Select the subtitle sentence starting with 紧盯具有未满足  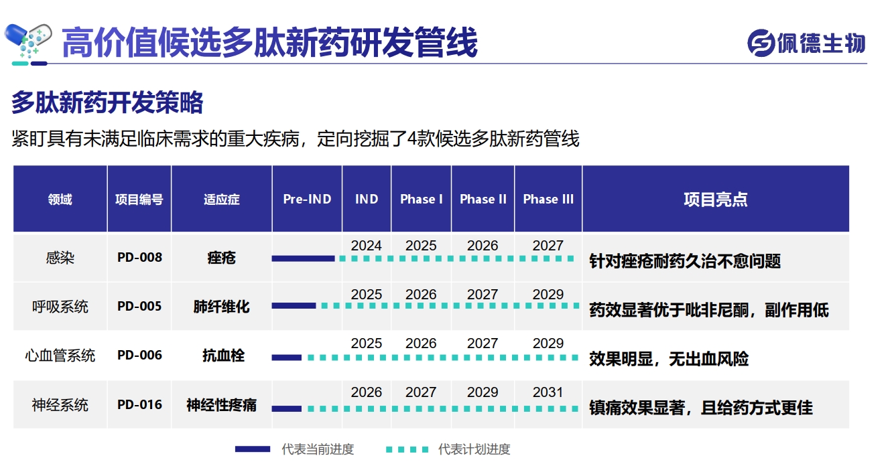pos(296,139)
